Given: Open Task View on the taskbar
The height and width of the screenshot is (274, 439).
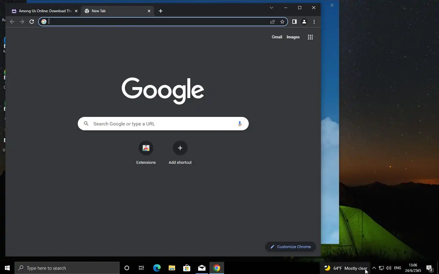Looking at the screenshot, I should (141, 268).
